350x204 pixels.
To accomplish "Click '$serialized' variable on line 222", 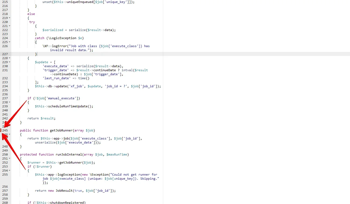I will click(x=53, y=30).
